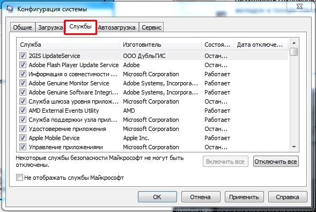
Task: Click the Применить button
Action: pos(244,197)
